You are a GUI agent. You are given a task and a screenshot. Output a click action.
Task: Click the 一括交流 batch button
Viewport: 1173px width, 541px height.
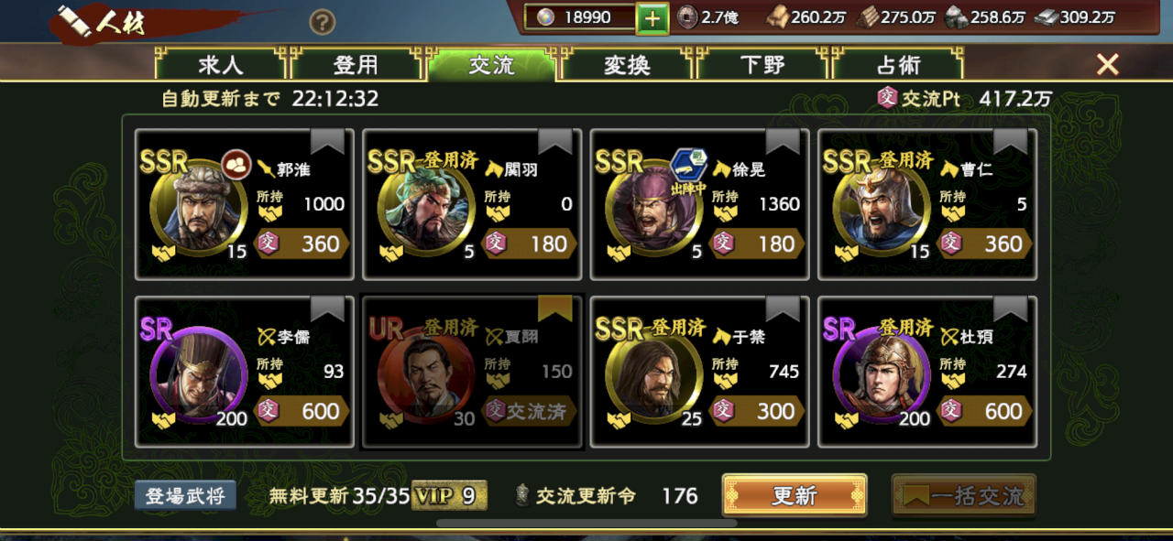[x=964, y=496]
